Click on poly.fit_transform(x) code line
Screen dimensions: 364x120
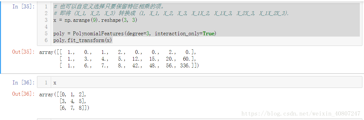click(83, 40)
